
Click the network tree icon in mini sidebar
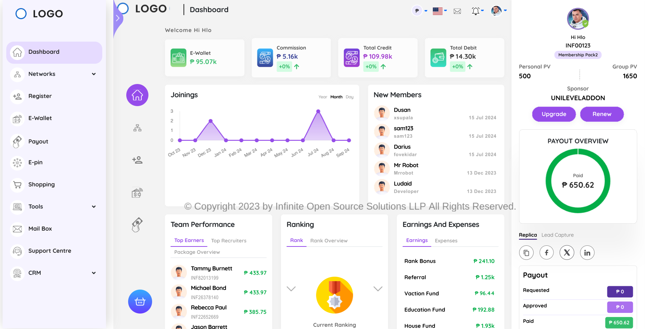pos(137,128)
